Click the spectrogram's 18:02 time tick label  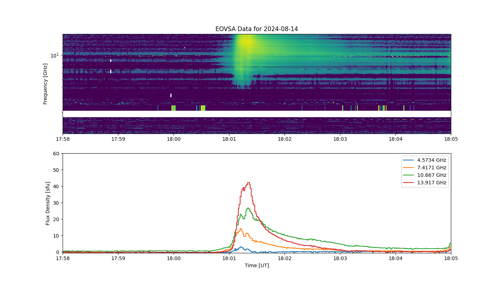pos(284,139)
